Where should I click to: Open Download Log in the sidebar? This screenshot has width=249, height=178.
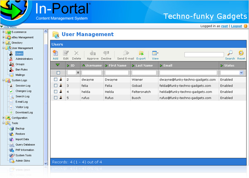click(x=24, y=112)
